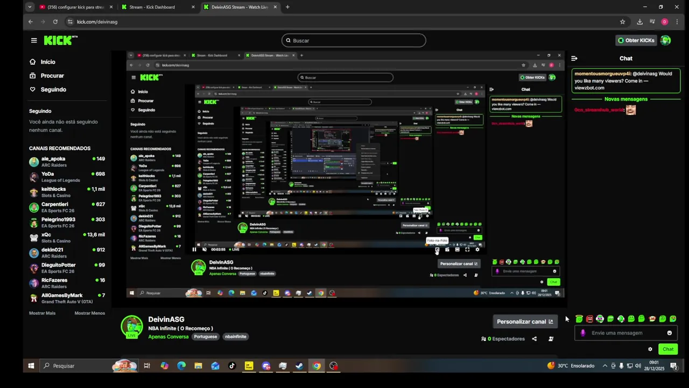Open the Chrome three-dot menu
The image size is (689, 388).
677,22
